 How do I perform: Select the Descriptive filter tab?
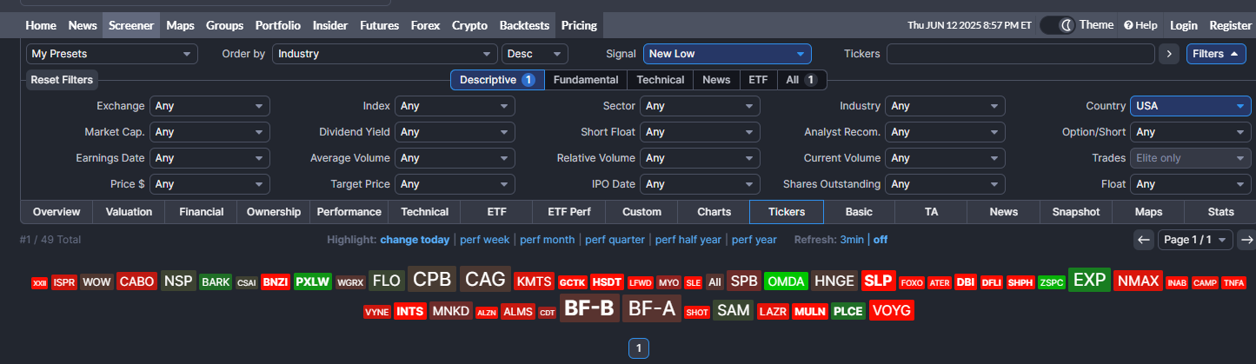[497, 80]
